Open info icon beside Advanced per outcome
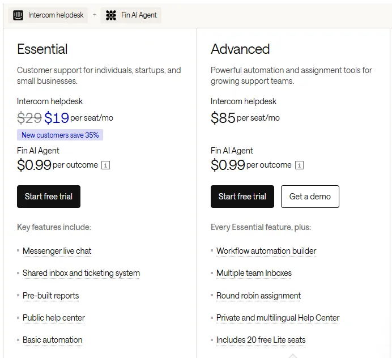This screenshot has width=392, height=358. pos(299,165)
